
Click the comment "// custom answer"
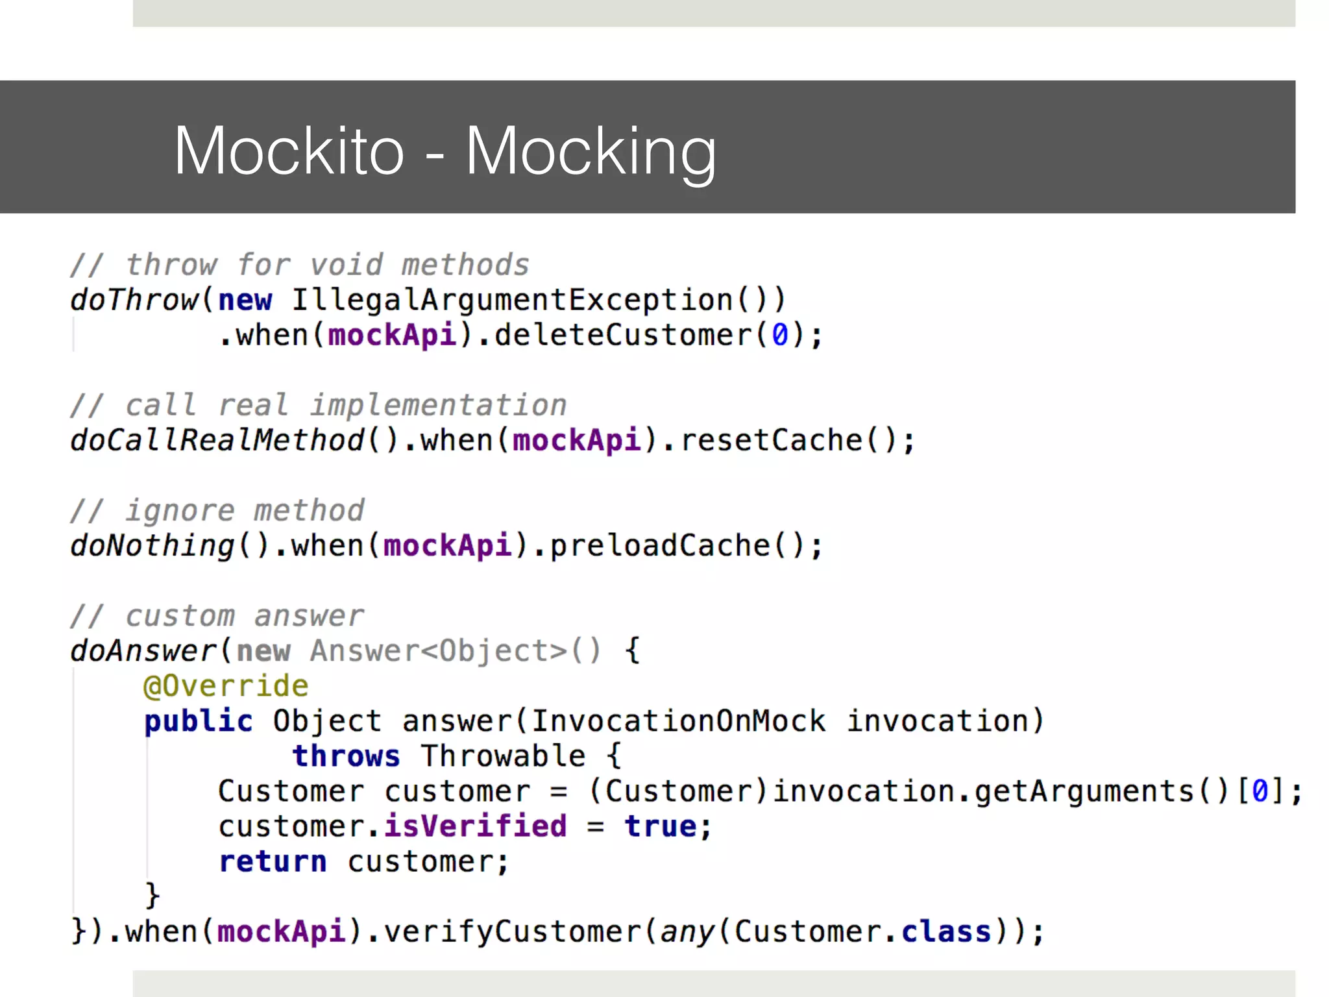(x=217, y=616)
